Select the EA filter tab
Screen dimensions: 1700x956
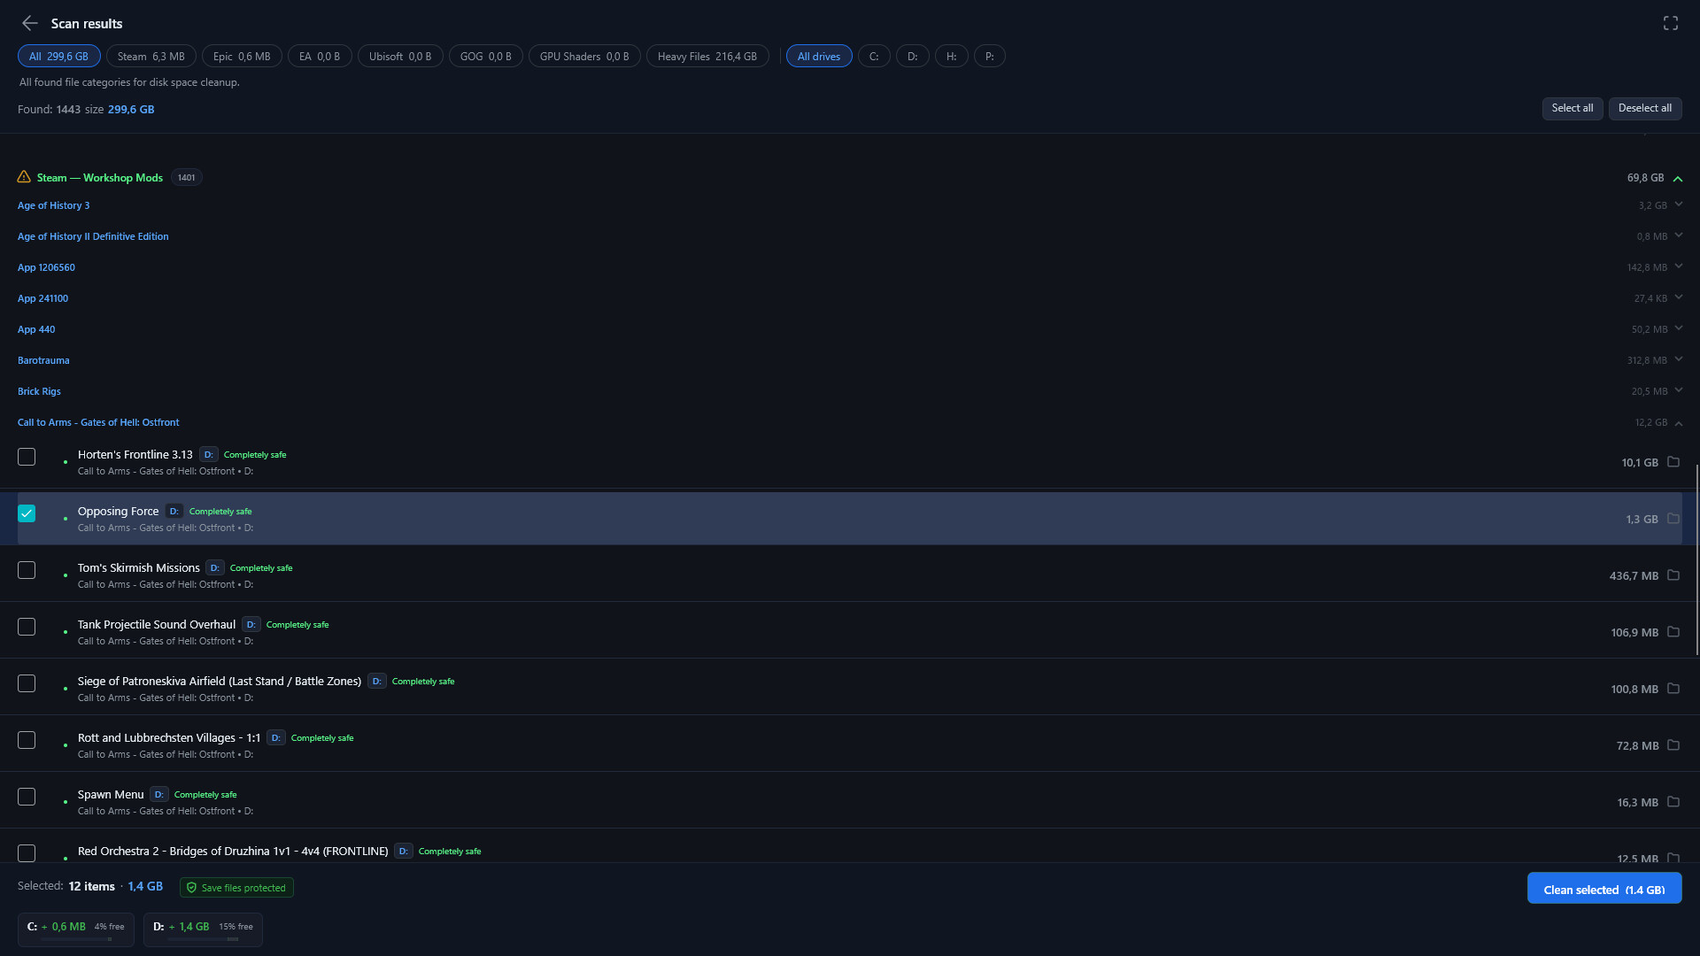click(x=320, y=56)
